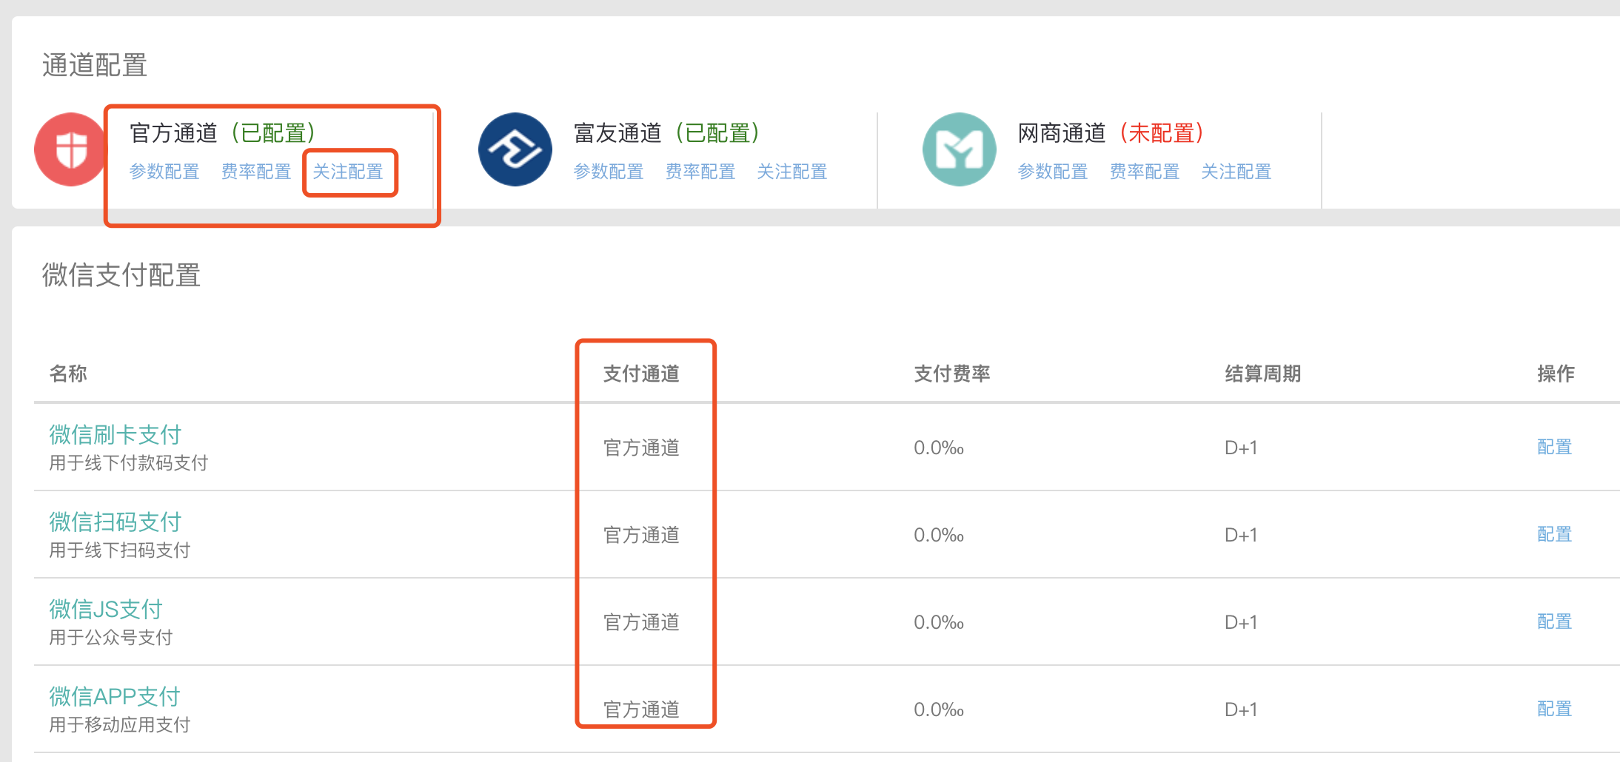This screenshot has height=762, width=1620.
Task: Click the 操作 column header
Action: coord(1556,374)
